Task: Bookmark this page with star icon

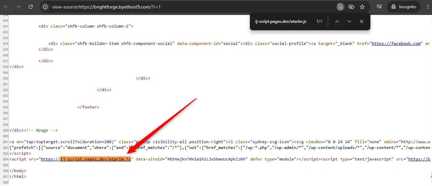Action: pos(362,7)
